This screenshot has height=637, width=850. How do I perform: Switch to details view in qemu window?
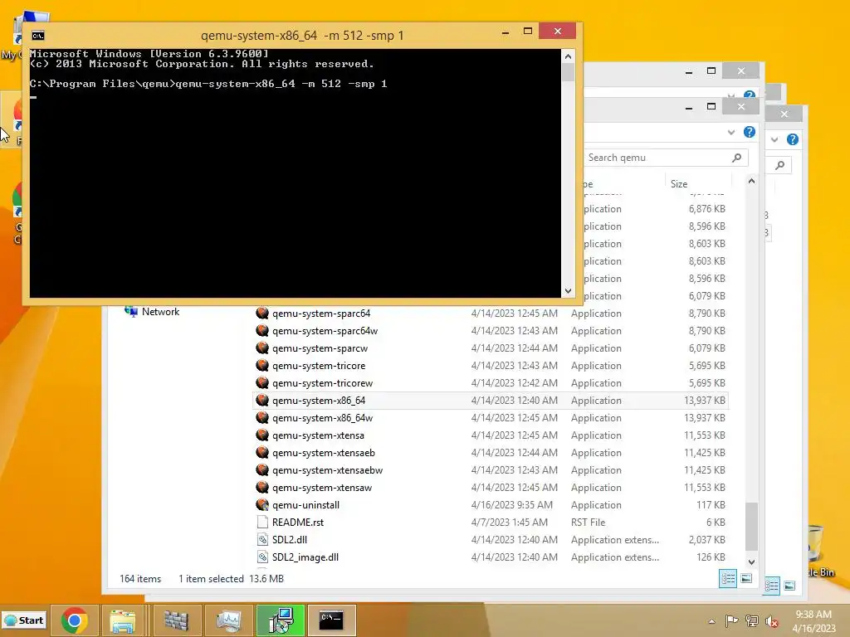(727, 578)
